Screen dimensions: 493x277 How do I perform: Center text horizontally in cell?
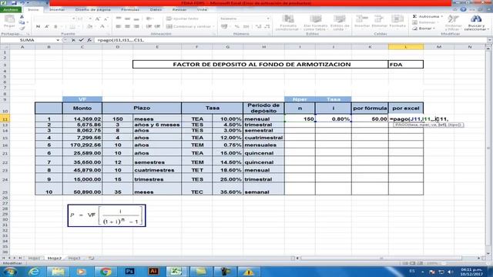(127, 27)
